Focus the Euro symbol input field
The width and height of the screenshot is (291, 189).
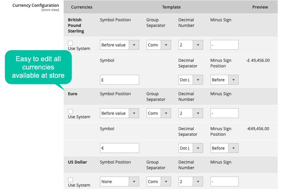pos(119,148)
